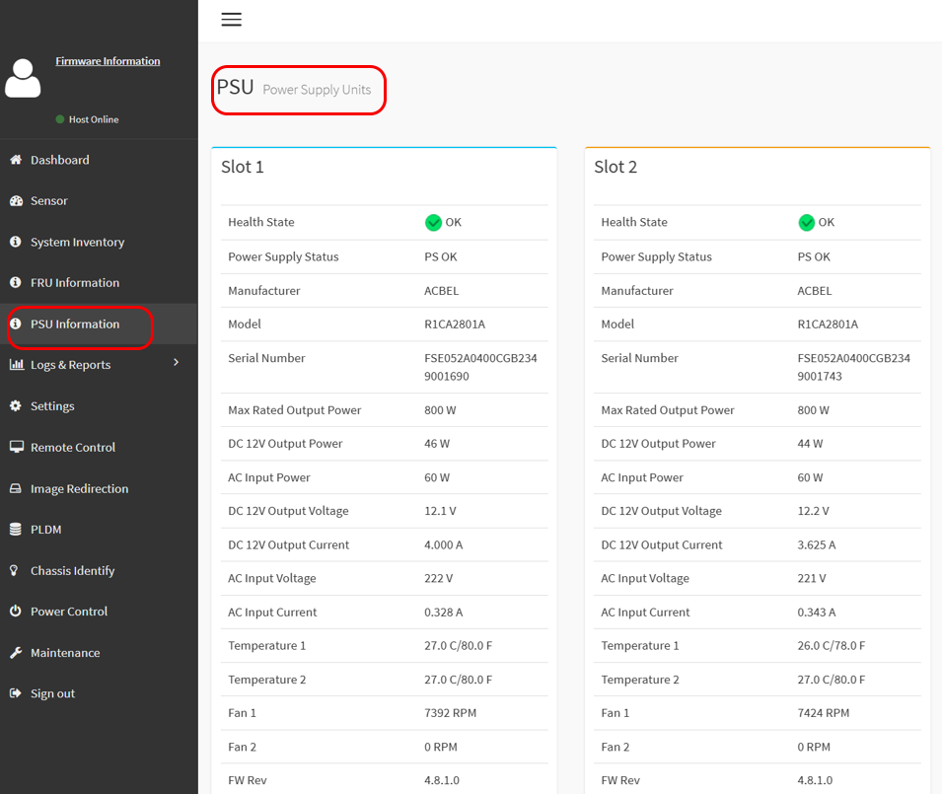Image resolution: width=942 pixels, height=794 pixels.
Task: Click Slot 2 output current 3.625 A
Action: coord(817,544)
